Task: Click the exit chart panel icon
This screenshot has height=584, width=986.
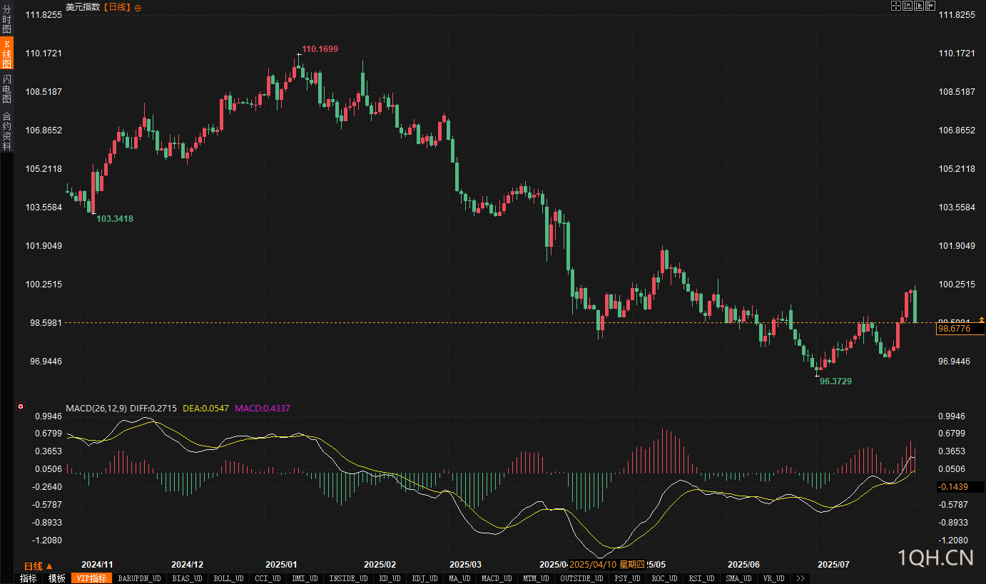Action: point(930,6)
